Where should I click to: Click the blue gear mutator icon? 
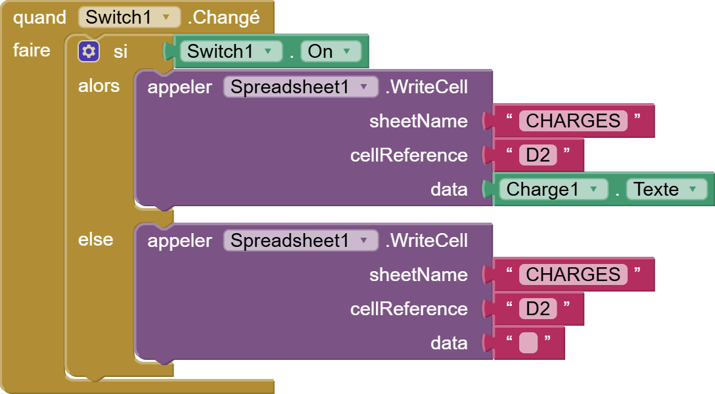(89, 51)
